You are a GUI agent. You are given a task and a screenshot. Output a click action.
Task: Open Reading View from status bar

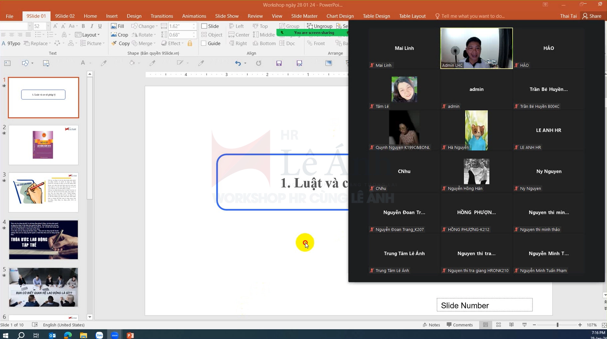pyautogui.click(x=511, y=325)
